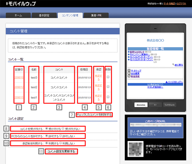The width and height of the screenshot is (192, 164).
Task: Click the ログアウト link
Action: (181, 4)
